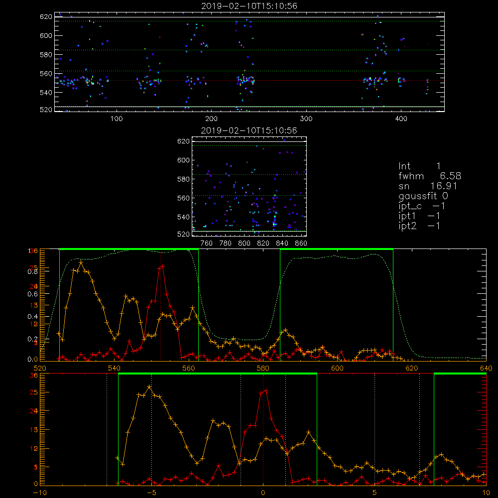Click the highest orange peak in bottom plot
The image size is (498, 498).
[x=149, y=386]
